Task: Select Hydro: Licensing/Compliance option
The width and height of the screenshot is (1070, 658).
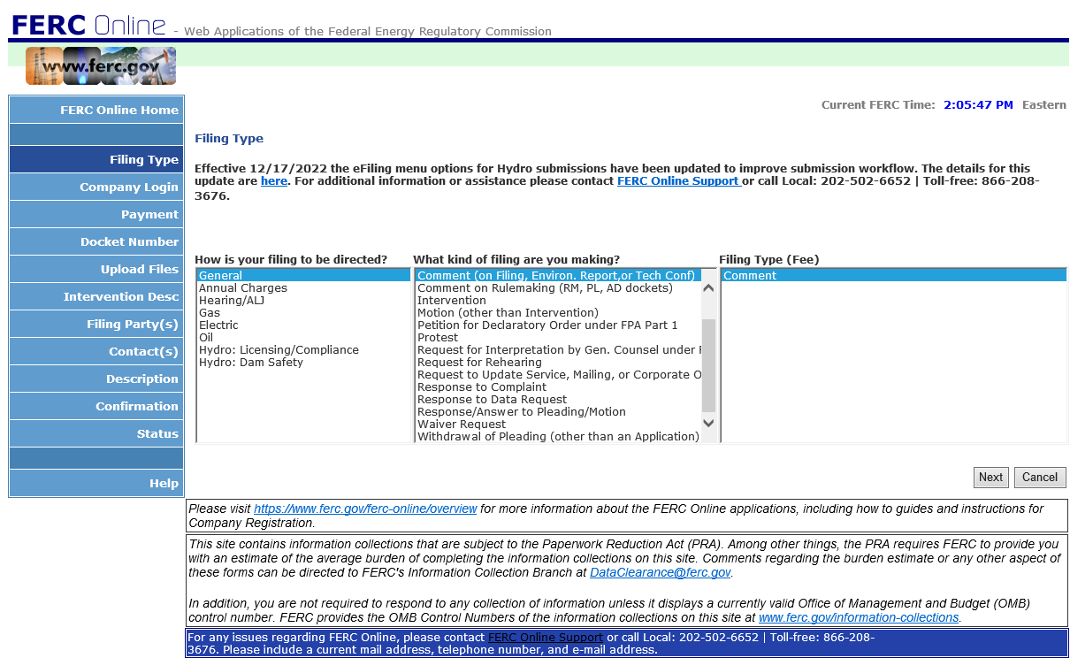Action: point(303,350)
